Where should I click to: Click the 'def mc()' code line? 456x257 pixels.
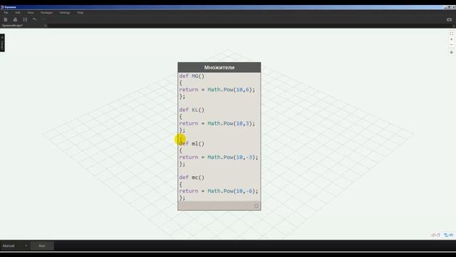pyautogui.click(x=192, y=178)
